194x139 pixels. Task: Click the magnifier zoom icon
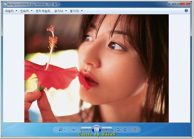click(61, 130)
